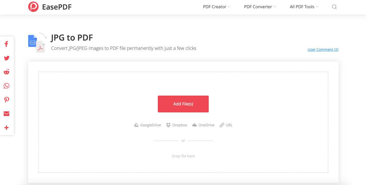Viewport: 366px width, 185px height.
Task: Share page on Reddit
Action: tap(6, 72)
